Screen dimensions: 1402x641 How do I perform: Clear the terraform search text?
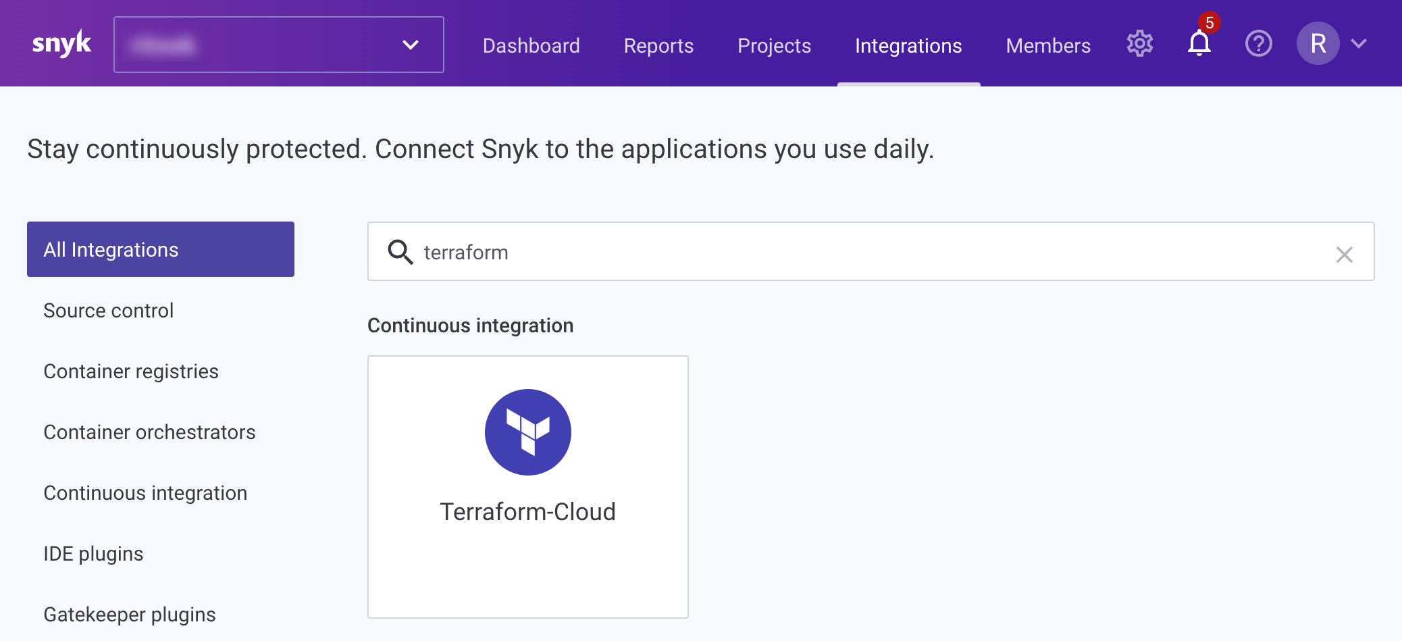tap(1344, 254)
